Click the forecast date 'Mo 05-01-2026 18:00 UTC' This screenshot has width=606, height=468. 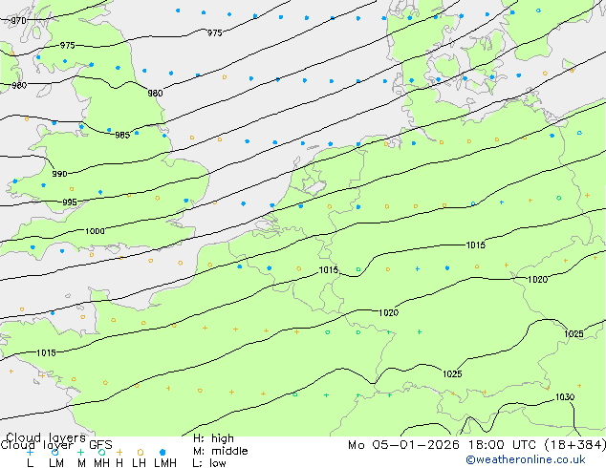(x=444, y=445)
